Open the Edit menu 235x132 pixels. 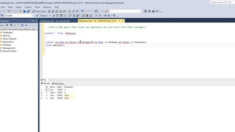pyautogui.click(x=3, y=7)
